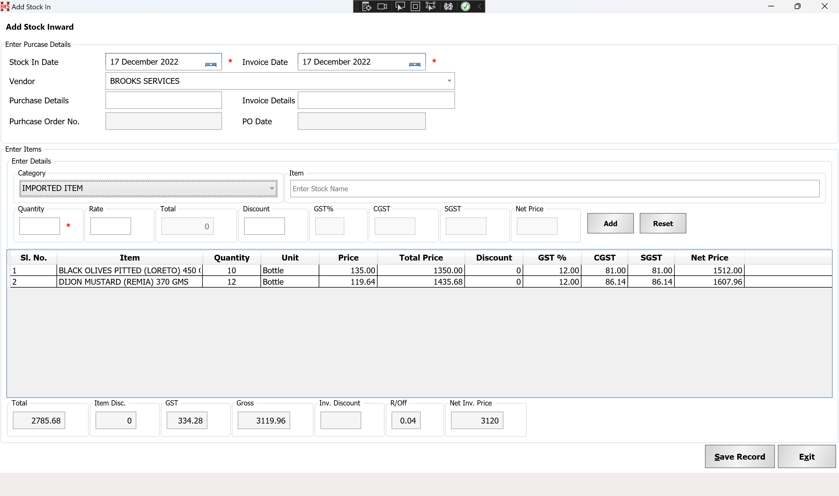The width and height of the screenshot is (839, 496).
Task: Select the DIJON MUSTARD (REMIA) 370 GMS row
Action: click(421, 282)
